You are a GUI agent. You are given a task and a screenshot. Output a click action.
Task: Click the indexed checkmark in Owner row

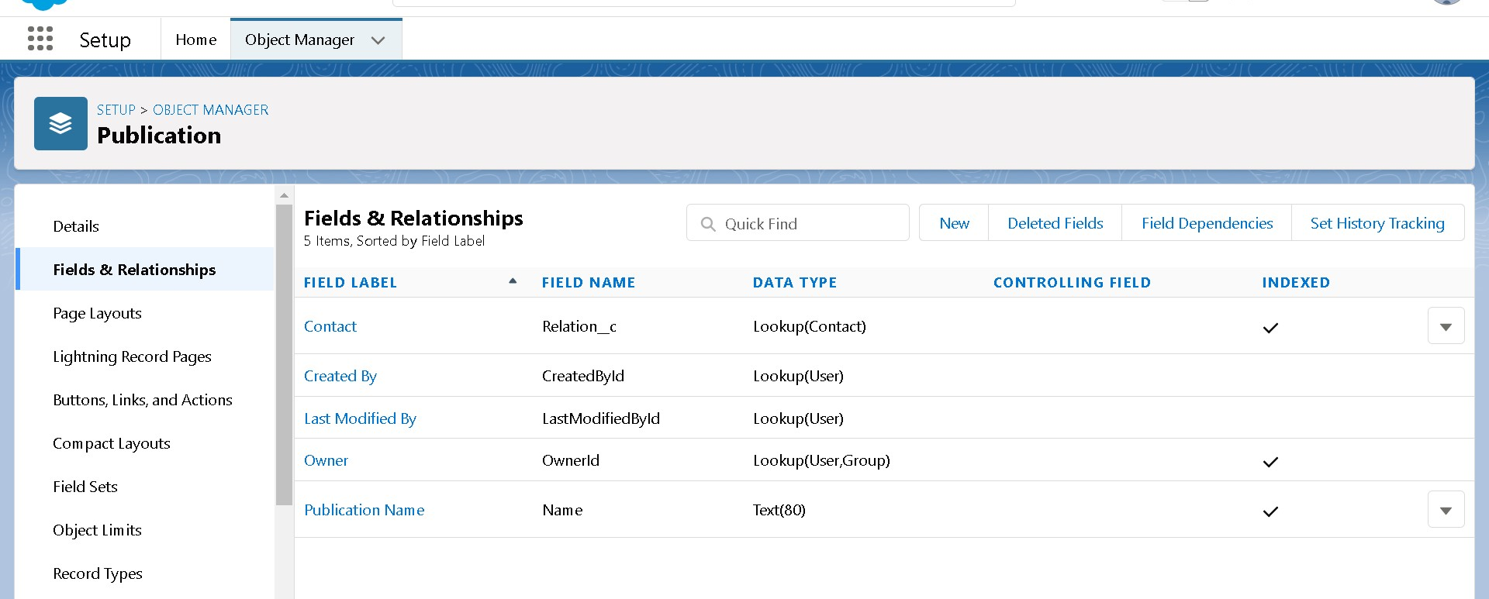[1270, 462]
